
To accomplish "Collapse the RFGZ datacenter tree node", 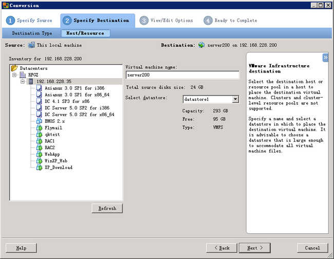I will (x=14, y=75).
